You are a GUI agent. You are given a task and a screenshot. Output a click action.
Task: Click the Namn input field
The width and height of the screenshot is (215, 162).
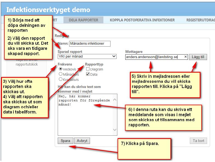pyautogui.click(x=90, y=44)
